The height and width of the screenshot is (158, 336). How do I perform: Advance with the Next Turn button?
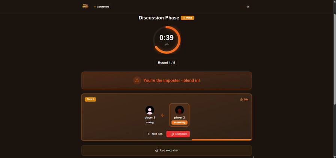(154, 134)
